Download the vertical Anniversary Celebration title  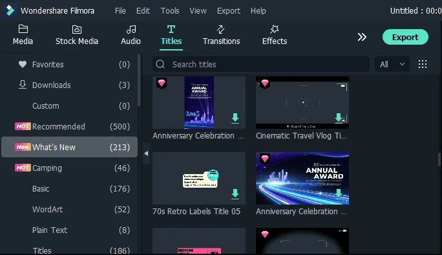235,118
